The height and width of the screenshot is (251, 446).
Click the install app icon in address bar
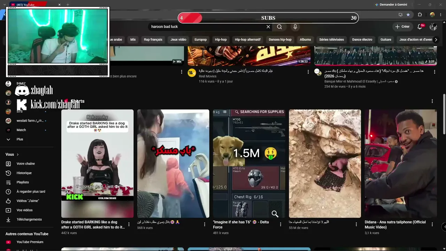point(400,15)
